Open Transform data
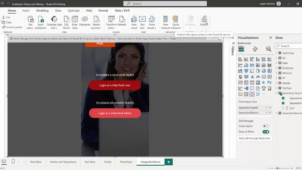This screenshot has width=302, height=170. point(111,22)
